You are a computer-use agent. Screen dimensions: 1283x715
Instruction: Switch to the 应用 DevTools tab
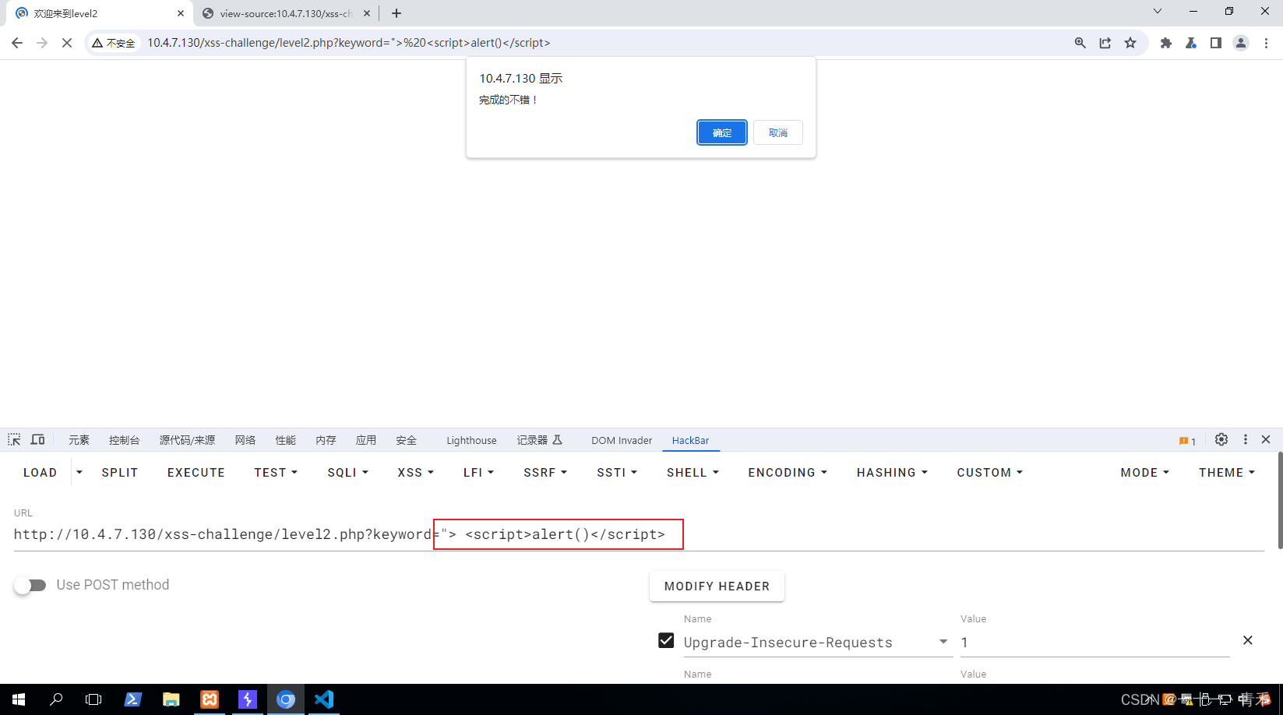[366, 440]
